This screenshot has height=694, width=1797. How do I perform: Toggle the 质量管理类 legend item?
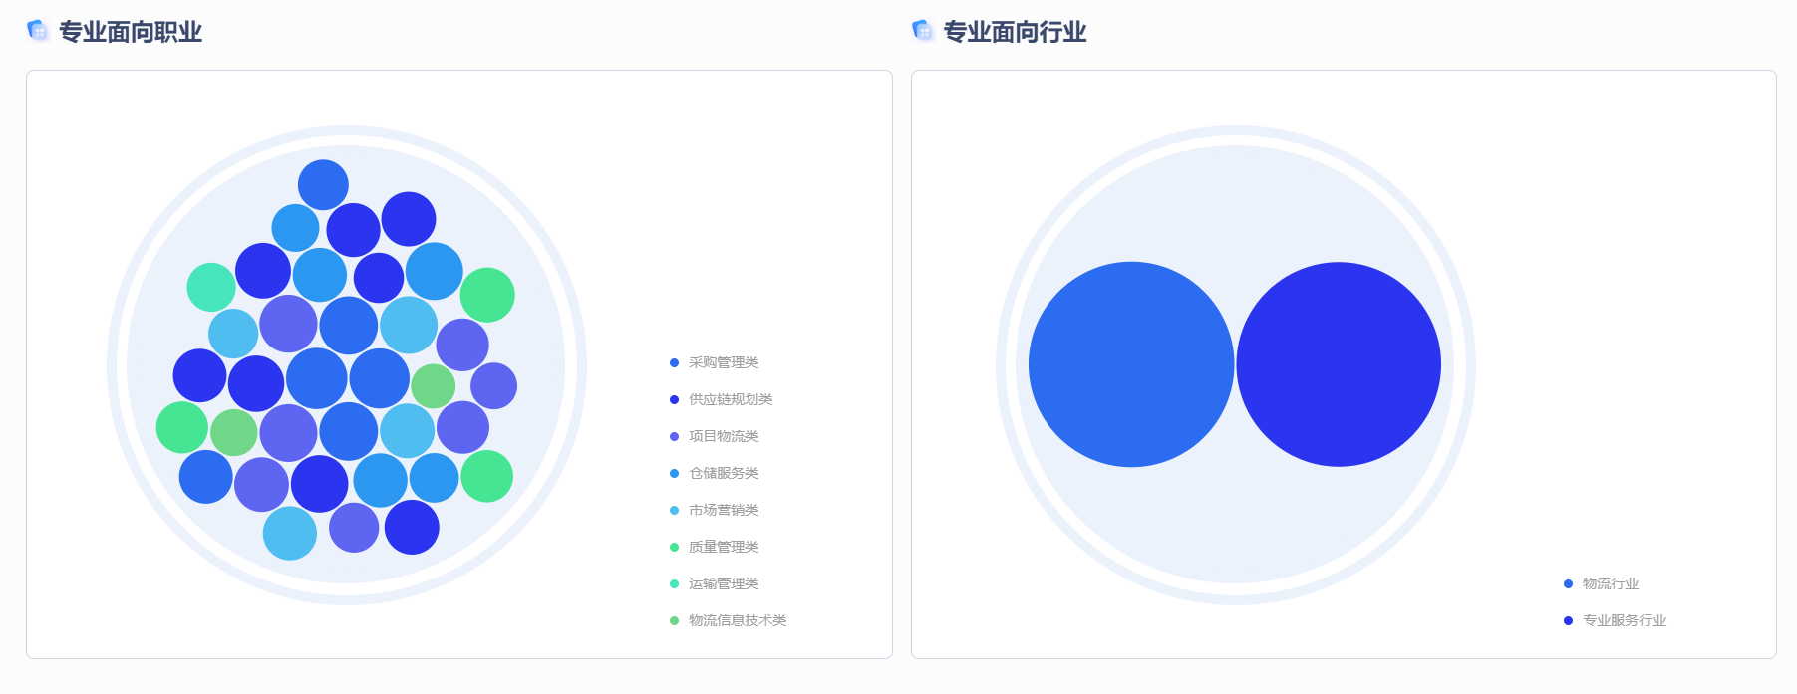715,547
